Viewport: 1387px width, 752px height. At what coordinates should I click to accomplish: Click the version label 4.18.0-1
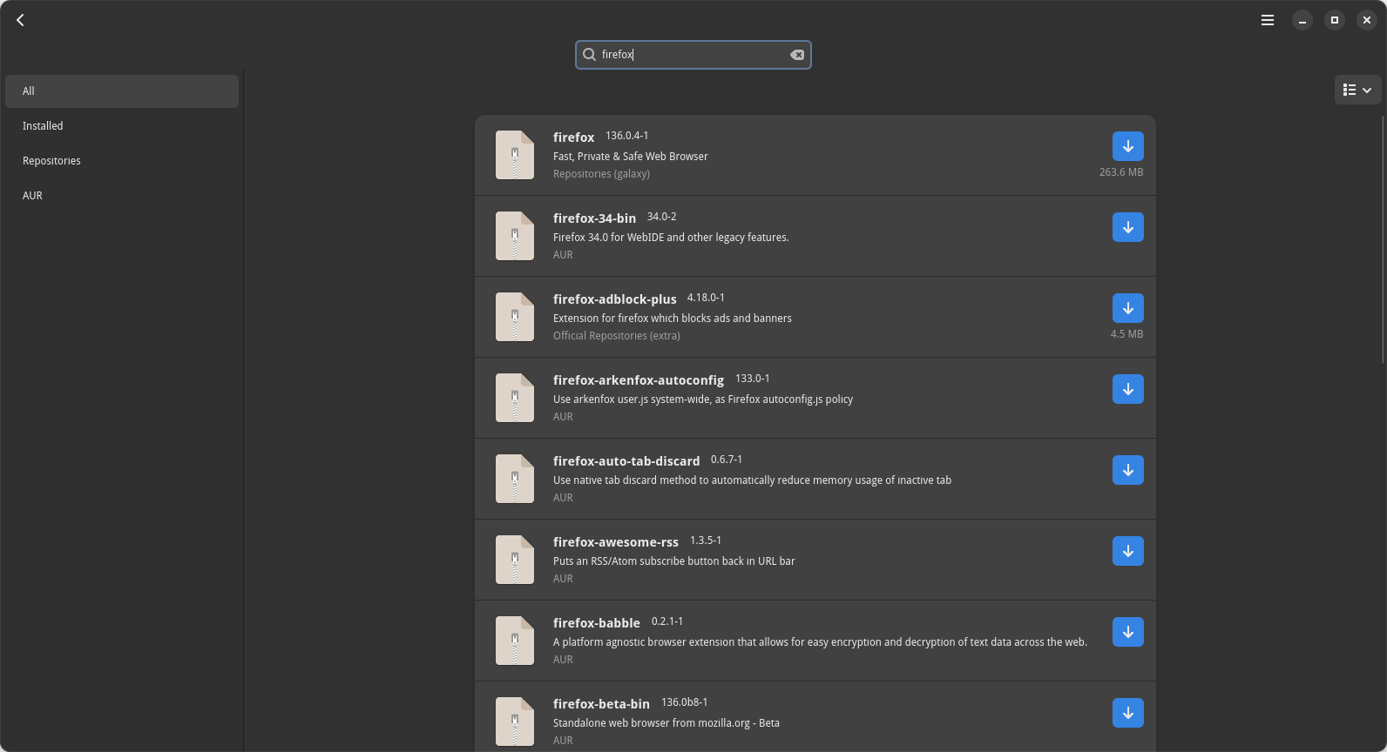pos(706,298)
